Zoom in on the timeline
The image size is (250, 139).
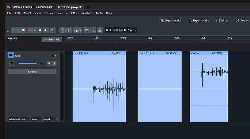87,30
